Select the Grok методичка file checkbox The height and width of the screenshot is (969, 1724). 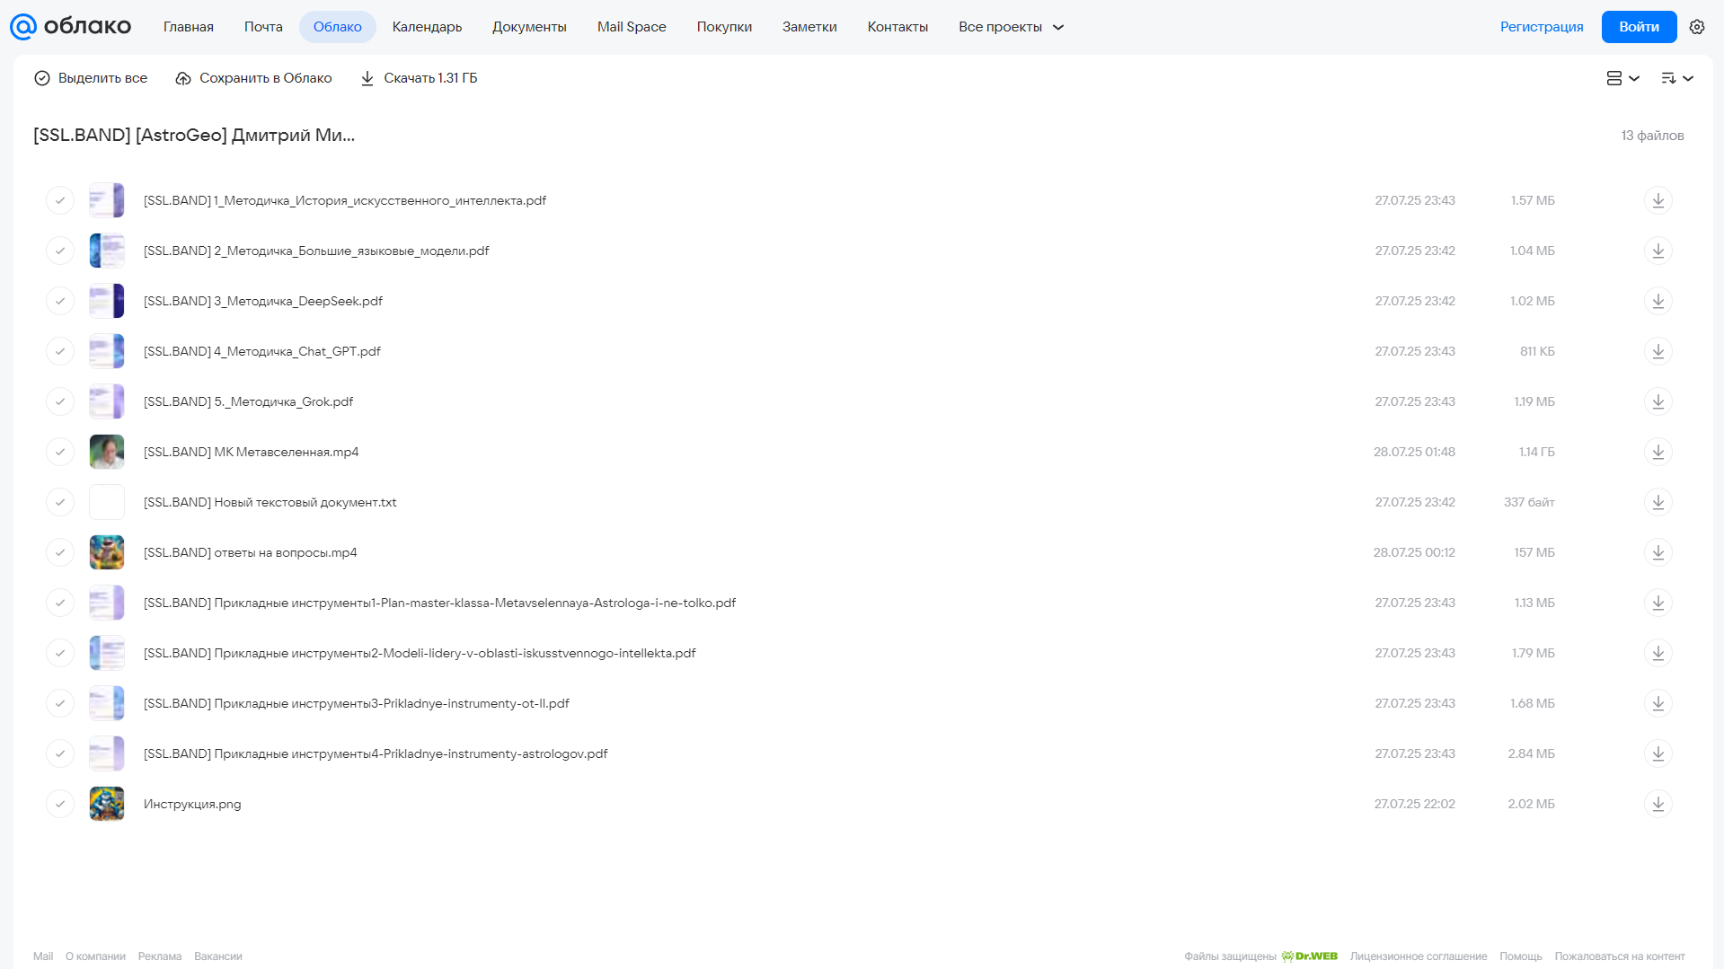click(60, 401)
